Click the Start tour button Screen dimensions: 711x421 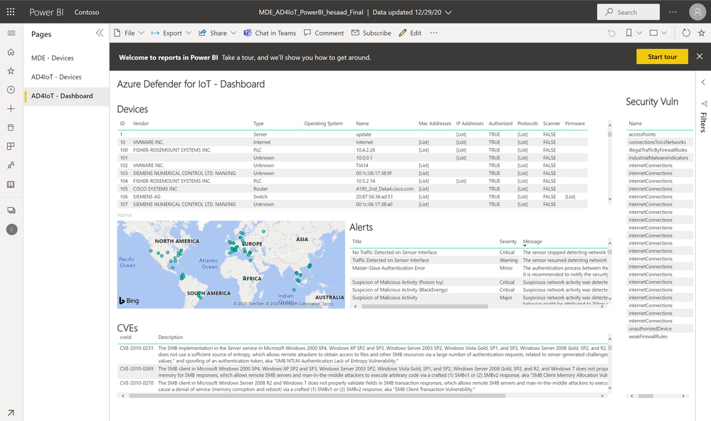(662, 57)
